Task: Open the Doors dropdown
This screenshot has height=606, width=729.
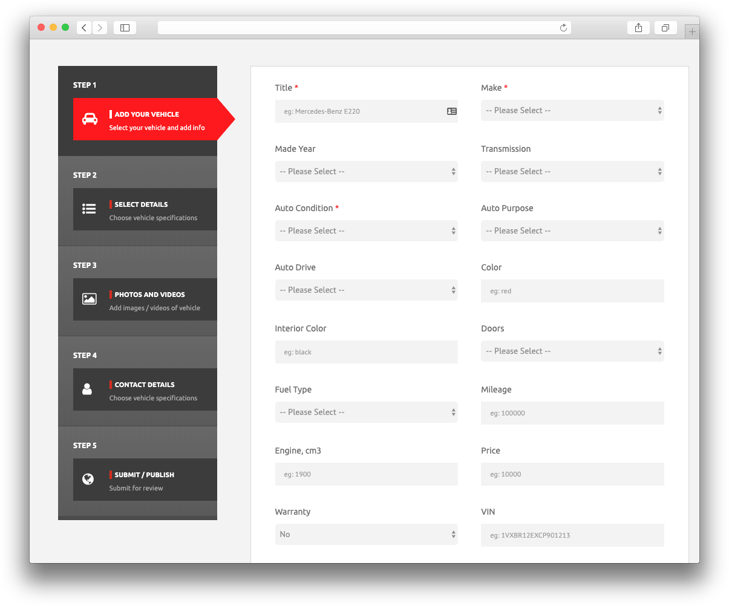Action: [572, 351]
